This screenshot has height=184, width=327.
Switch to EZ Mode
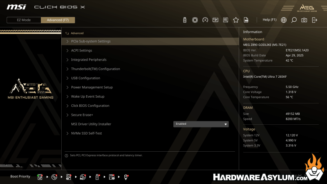click(24, 20)
